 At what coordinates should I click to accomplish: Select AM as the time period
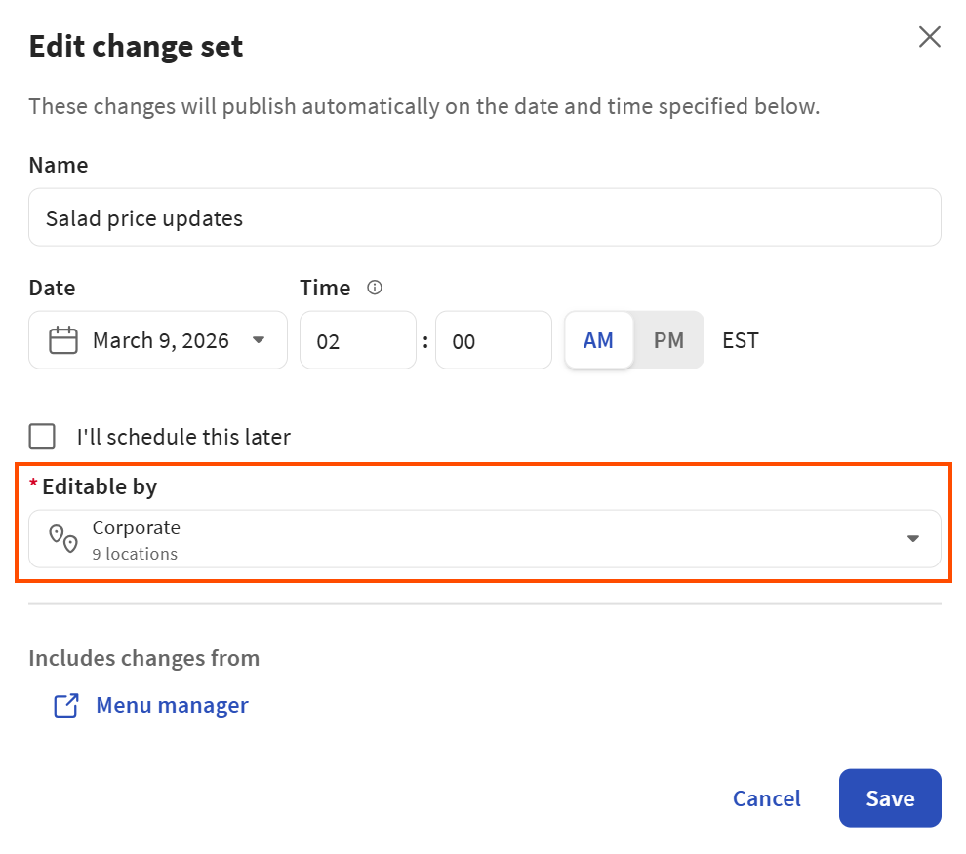(x=598, y=340)
